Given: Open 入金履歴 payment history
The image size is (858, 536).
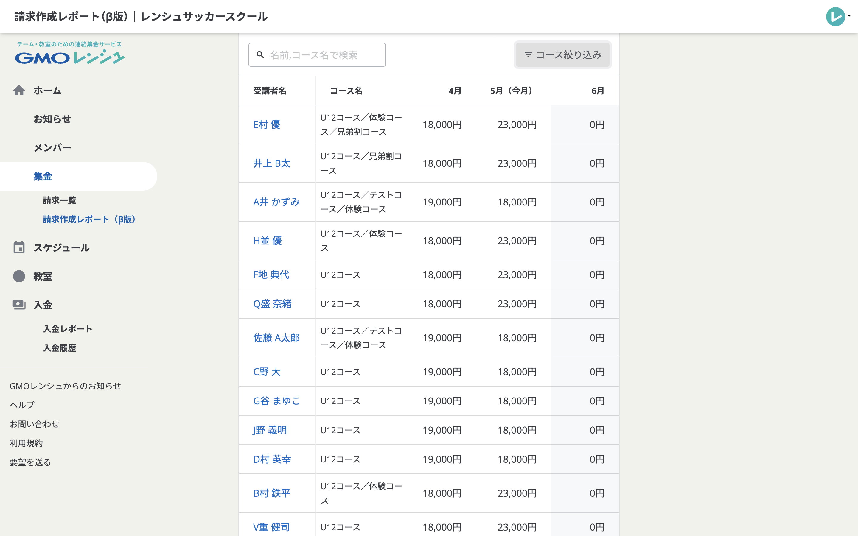Looking at the screenshot, I should [x=60, y=348].
